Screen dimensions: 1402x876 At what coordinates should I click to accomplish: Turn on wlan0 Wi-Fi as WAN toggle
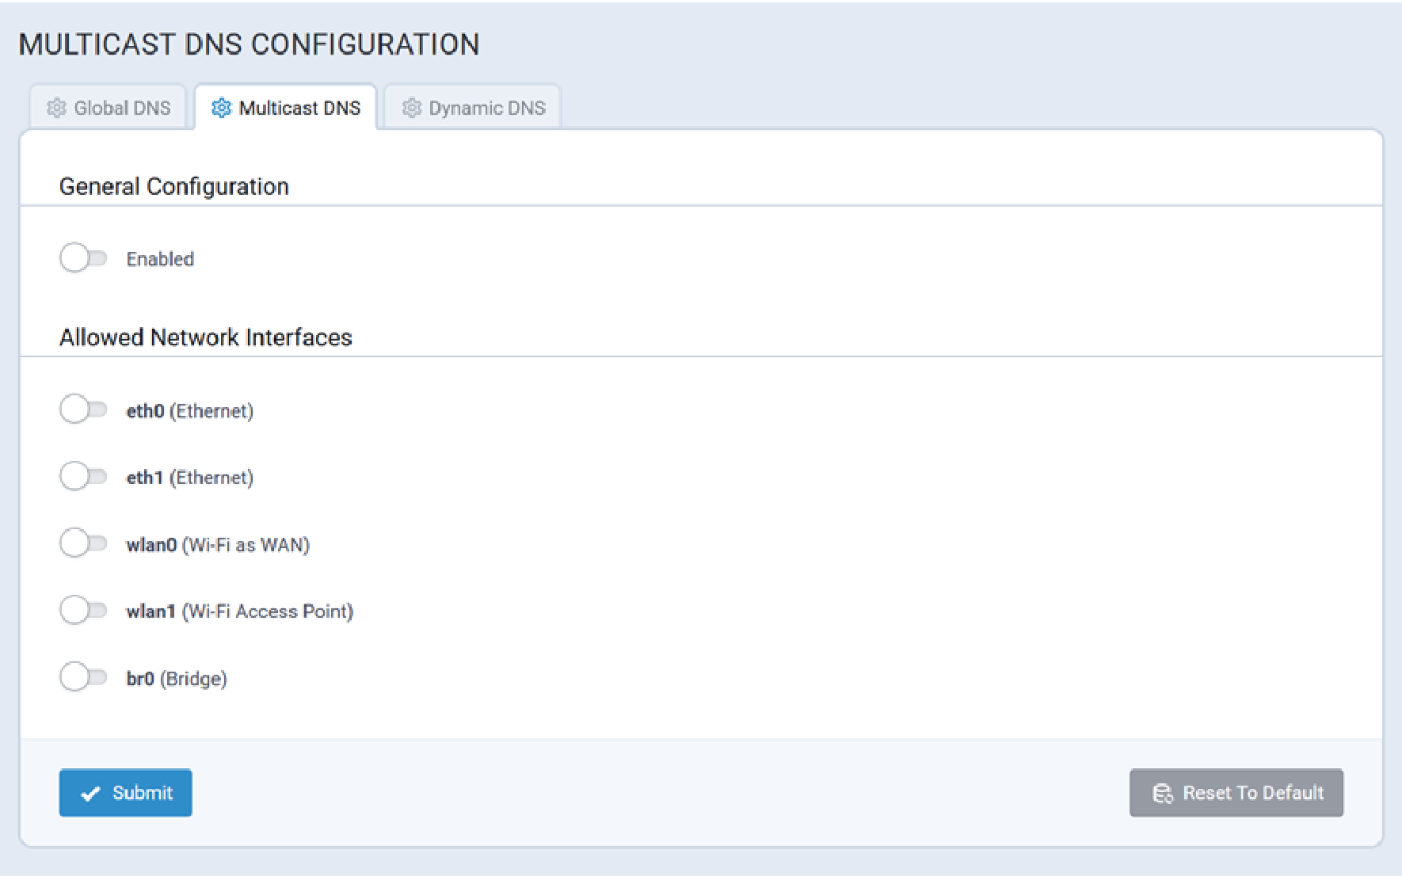pyautogui.click(x=83, y=543)
